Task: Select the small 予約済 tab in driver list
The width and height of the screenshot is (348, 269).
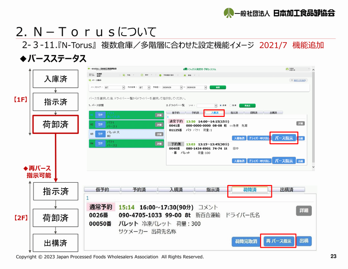Action: point(195,113)
